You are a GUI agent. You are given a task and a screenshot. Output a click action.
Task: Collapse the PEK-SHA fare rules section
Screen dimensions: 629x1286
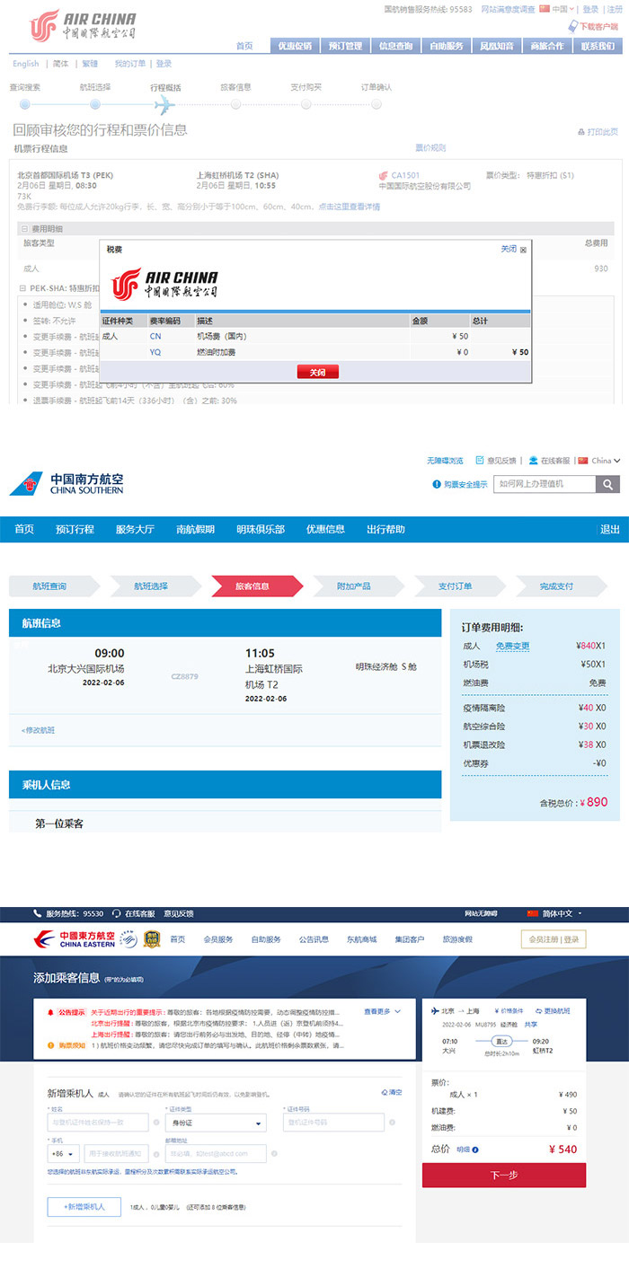23,288
